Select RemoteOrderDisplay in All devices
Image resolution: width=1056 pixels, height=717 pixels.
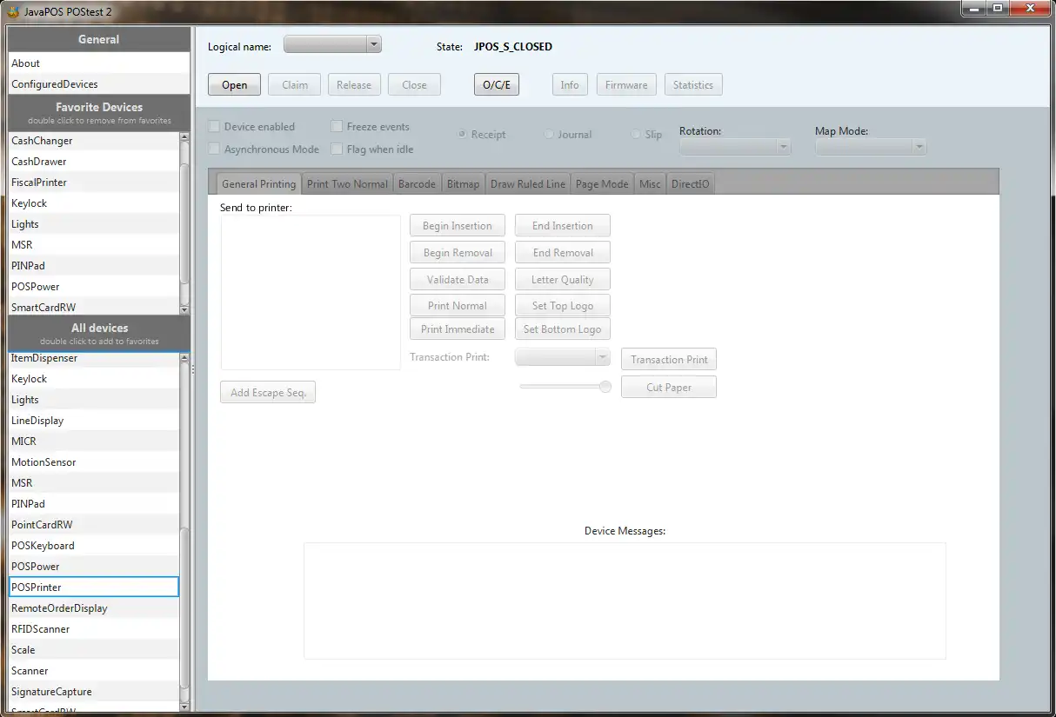93,608
